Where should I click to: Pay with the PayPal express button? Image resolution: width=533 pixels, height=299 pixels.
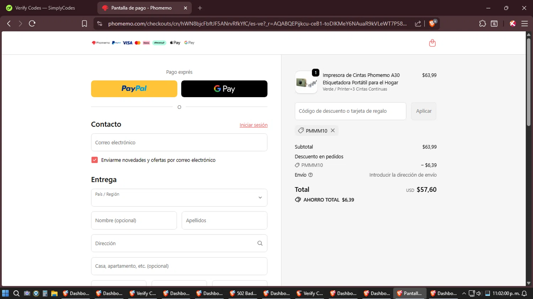pos(134,89)
